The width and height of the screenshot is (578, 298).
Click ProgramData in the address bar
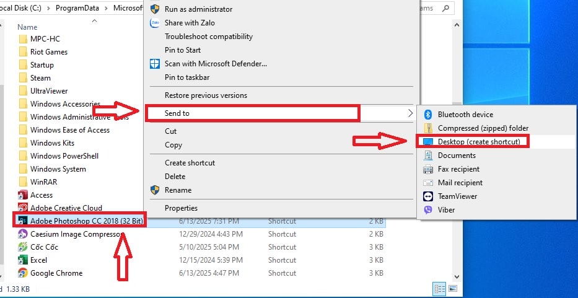coord(78,8)
